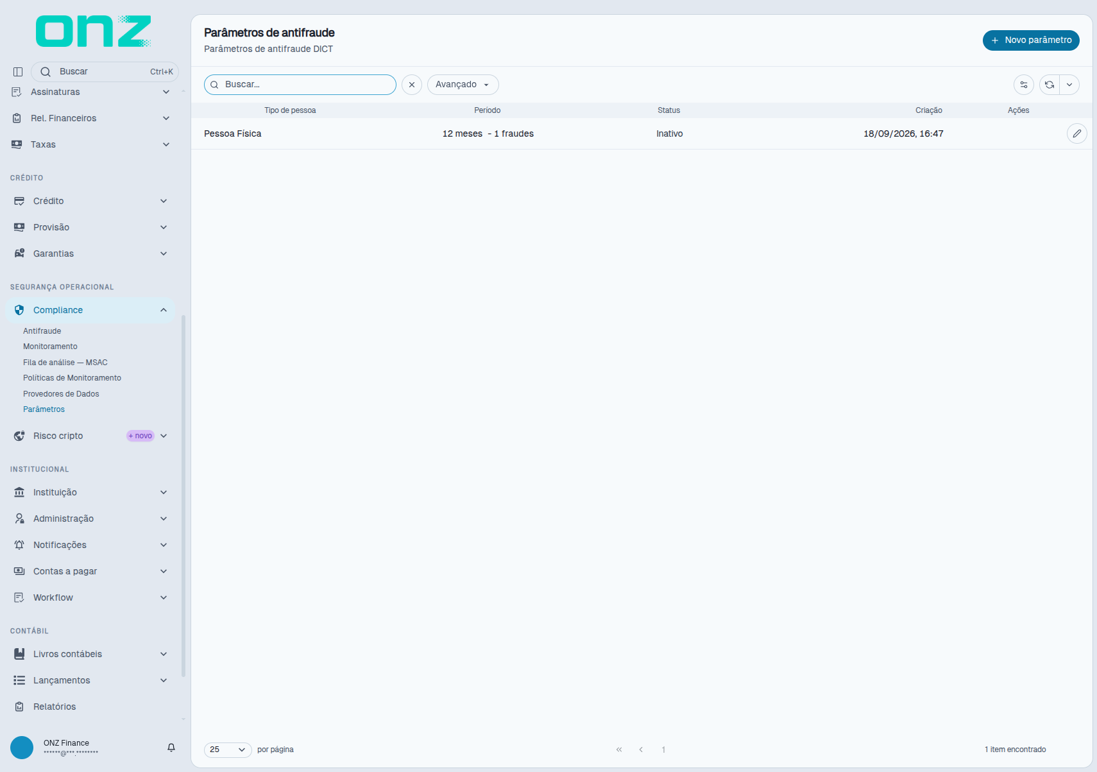Screen dimensions: 1097x772
Task: Click the Novo parâmetro button
Action: click(1031, 40)
